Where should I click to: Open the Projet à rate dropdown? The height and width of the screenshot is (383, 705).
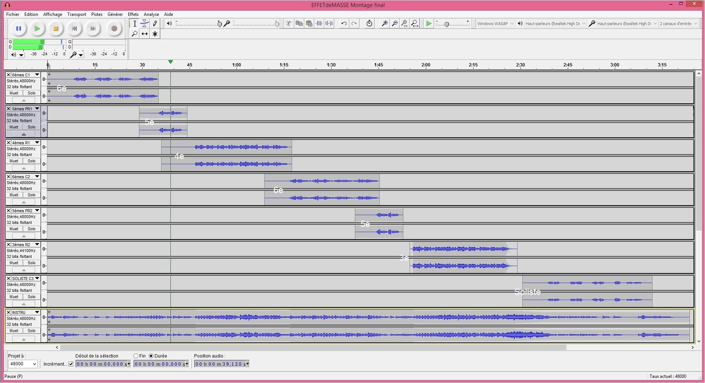[23, 364]
